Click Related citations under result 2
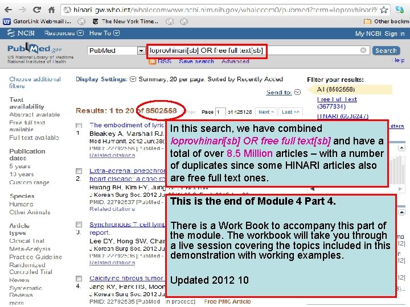The width and height of the screenshot is (410, 307). pyautogui.click(x=112, y=209)
